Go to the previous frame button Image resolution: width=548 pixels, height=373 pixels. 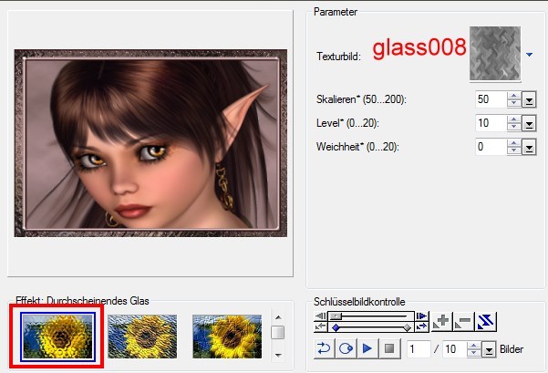click(x=320, y=316)
